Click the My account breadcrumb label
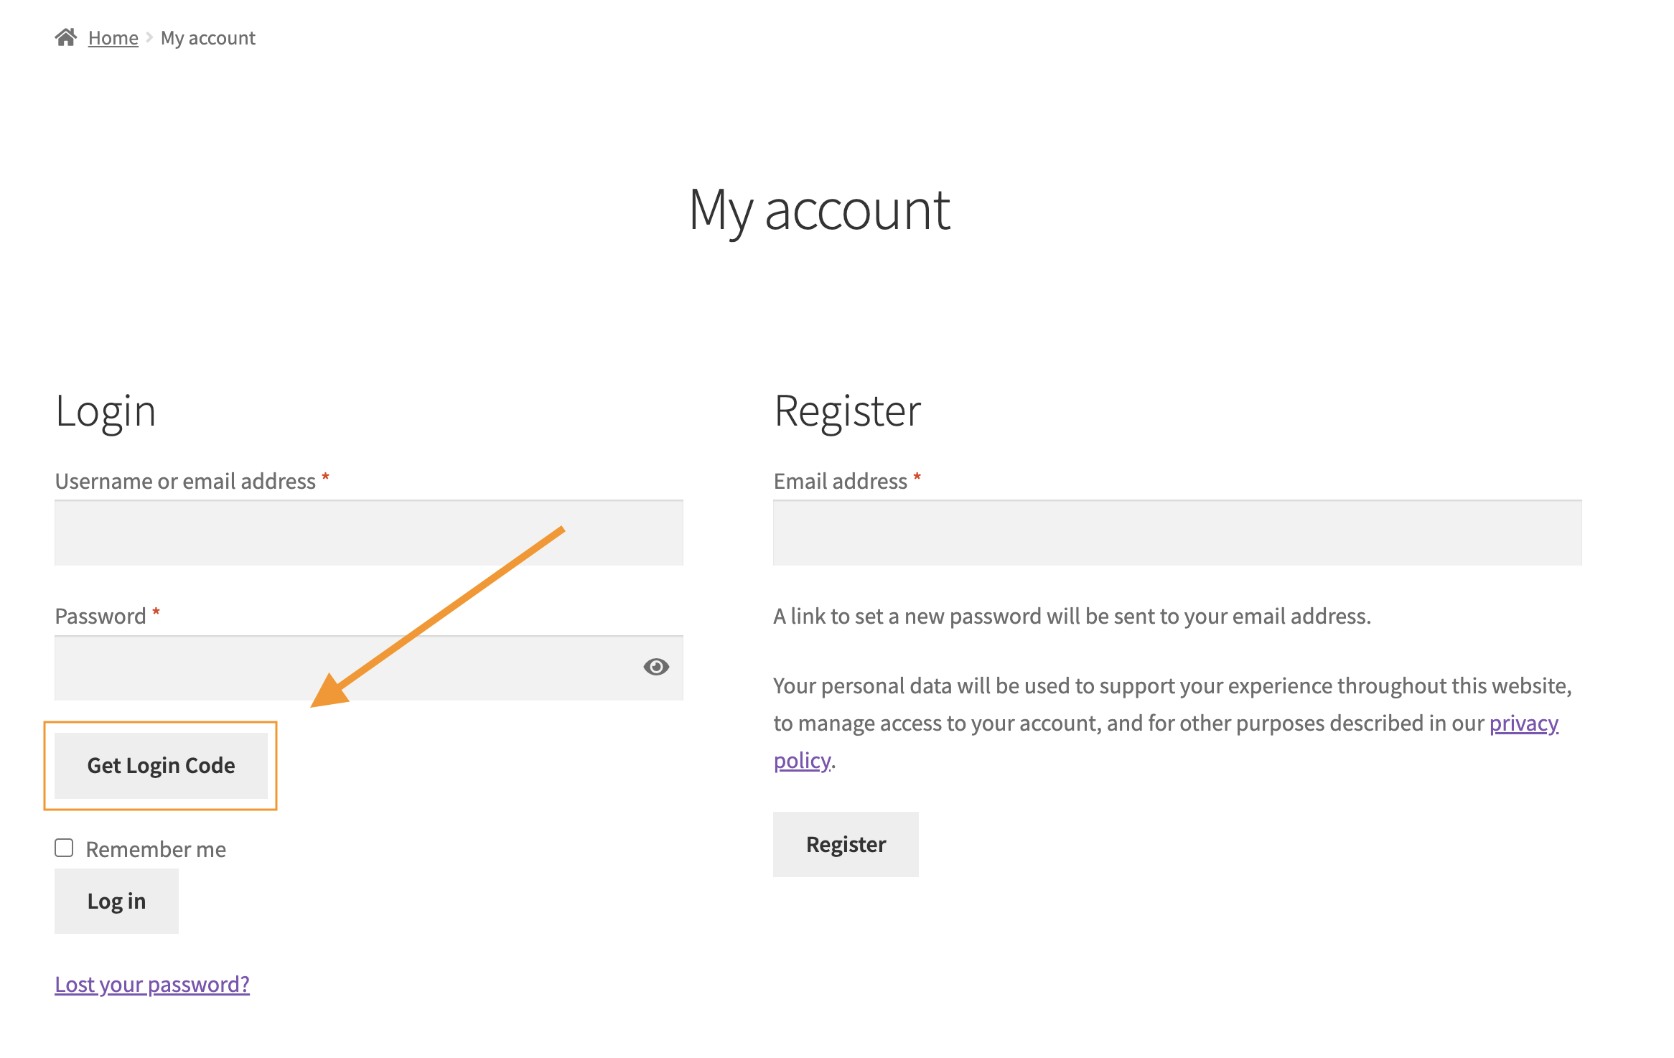The height and width of the screenshot is (1058, 1674). (x=207, y=37)
